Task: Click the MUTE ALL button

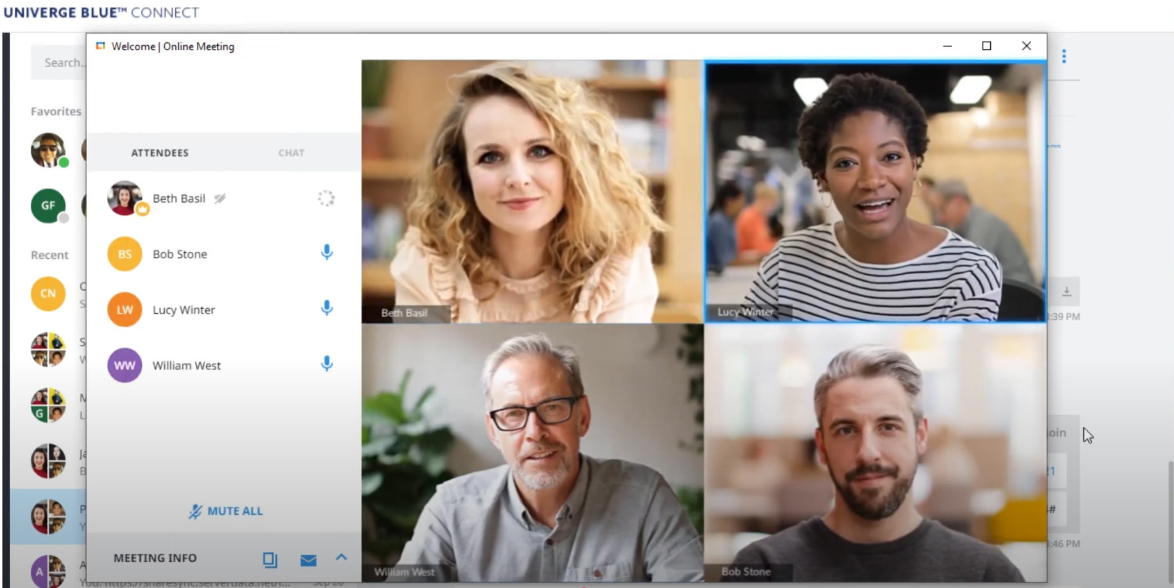Action: coord(226,511)
